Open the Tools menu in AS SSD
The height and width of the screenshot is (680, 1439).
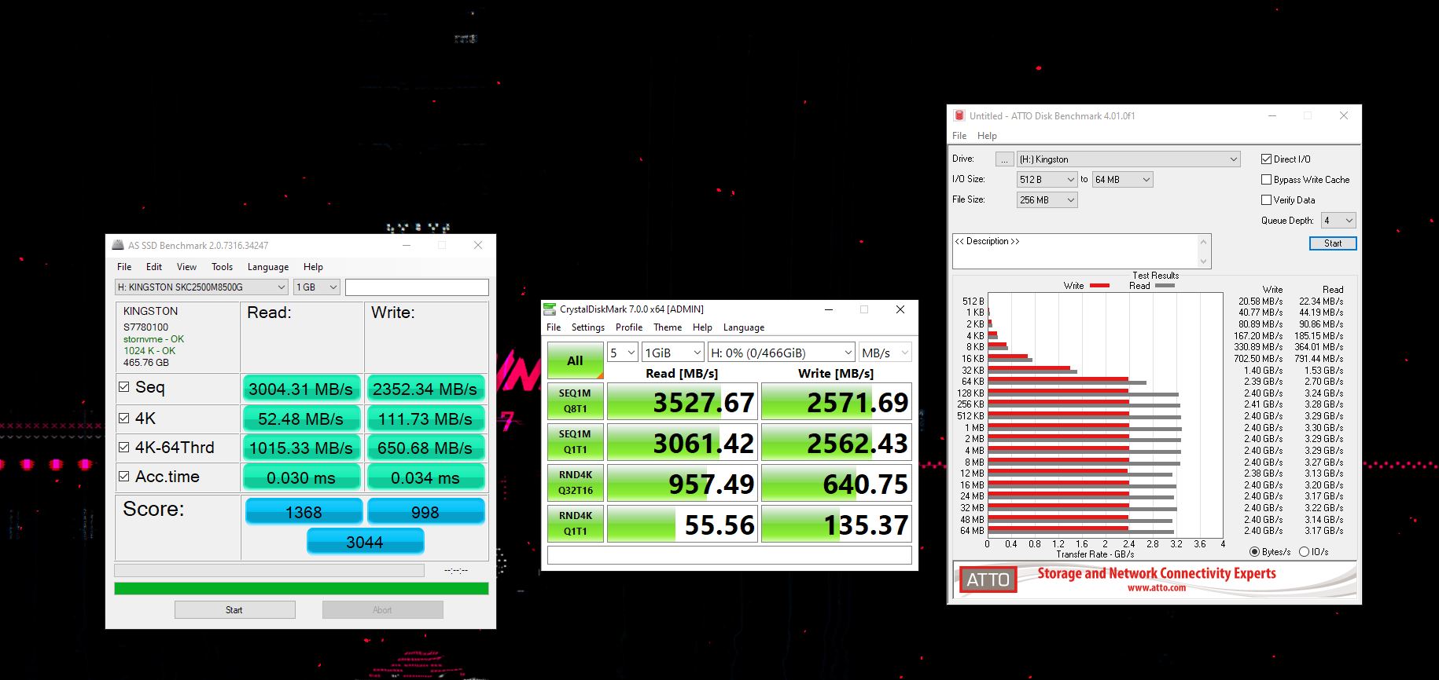[222, 267]
